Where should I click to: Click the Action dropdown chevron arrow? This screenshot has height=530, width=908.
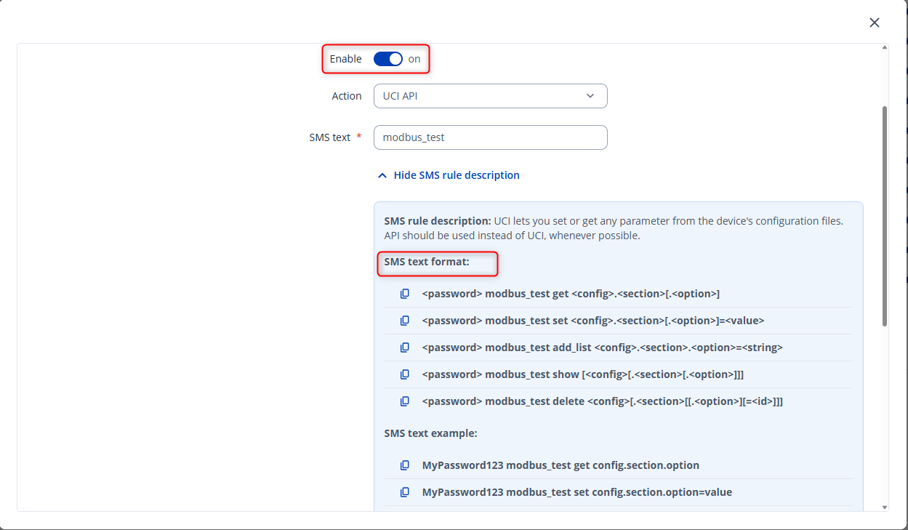(590, 96)
